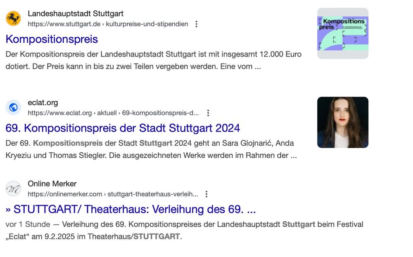The image size is (413, 257).
Task: Open more options for stuttgart.de result
Action: 197,24
